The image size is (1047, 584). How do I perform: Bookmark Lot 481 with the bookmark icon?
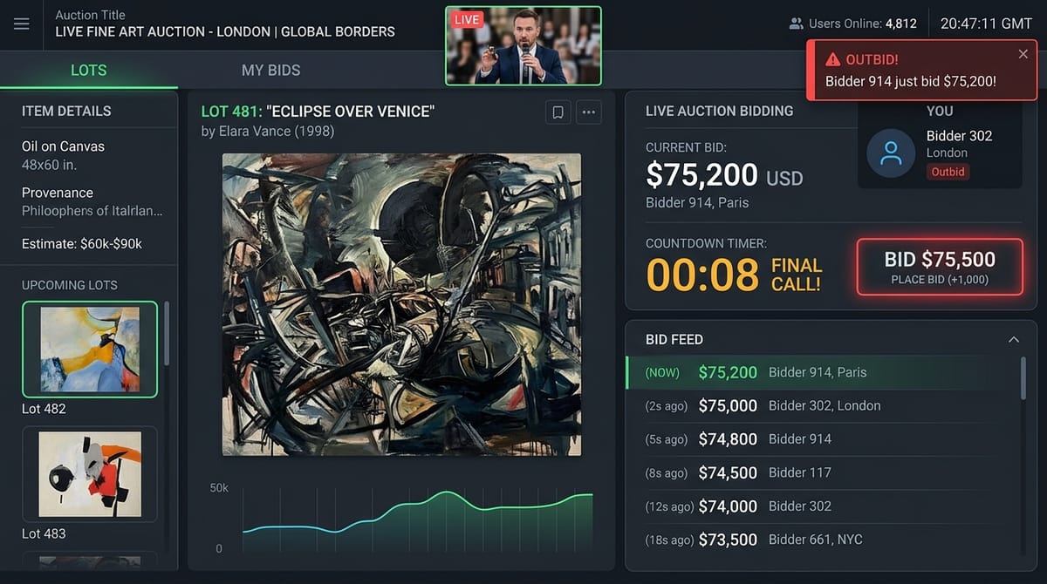pos(558,112)
